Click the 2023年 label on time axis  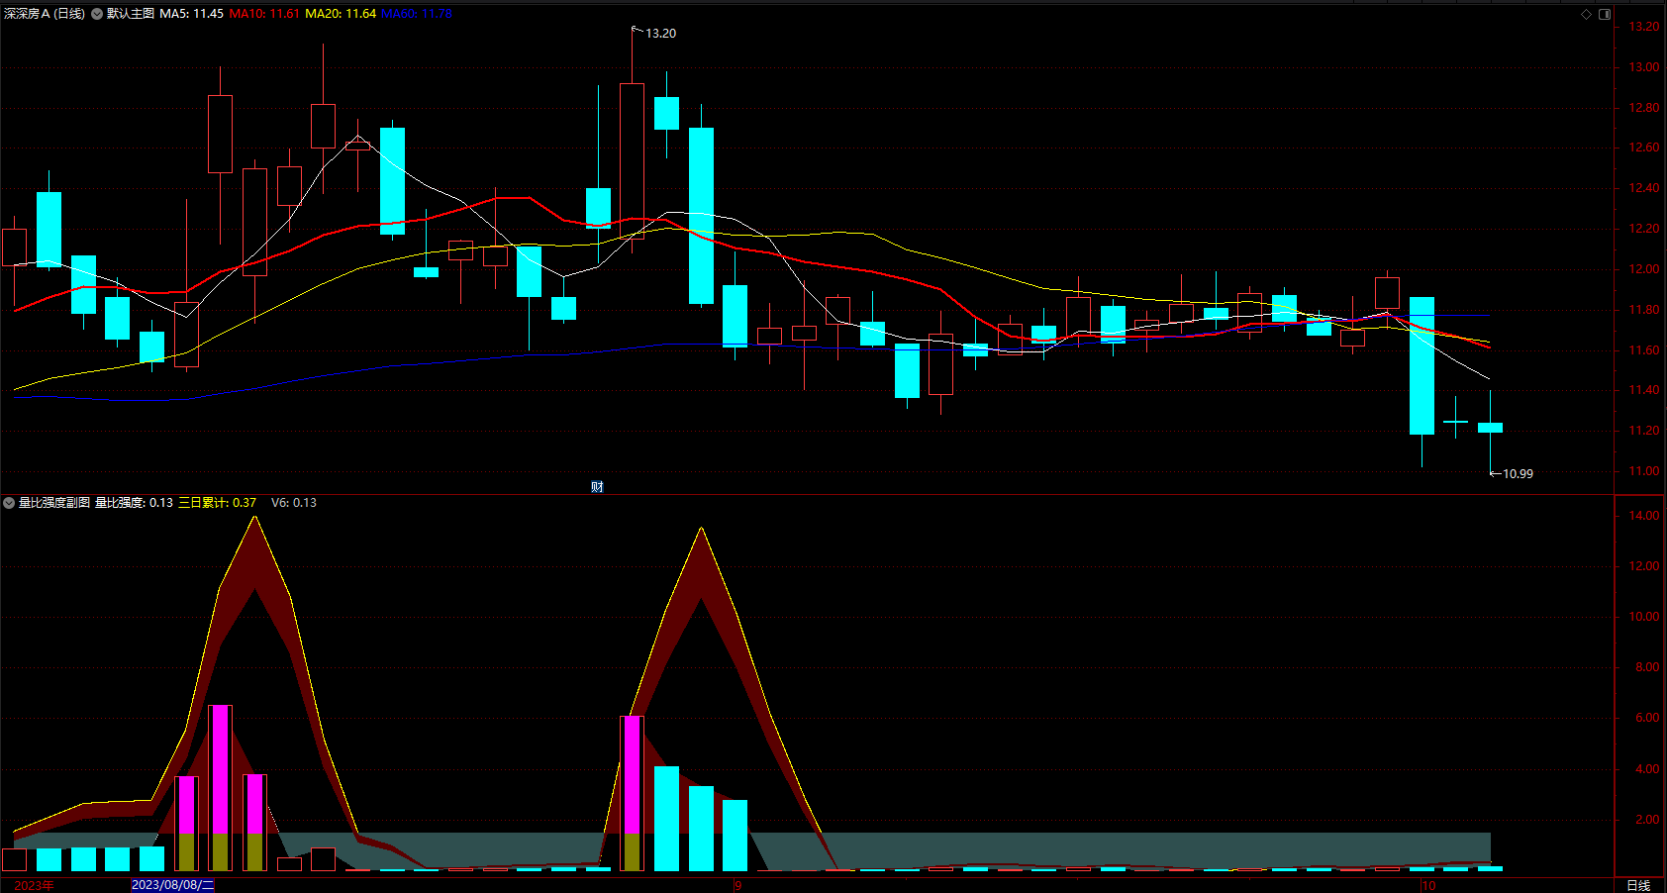[x=35, y=885]
